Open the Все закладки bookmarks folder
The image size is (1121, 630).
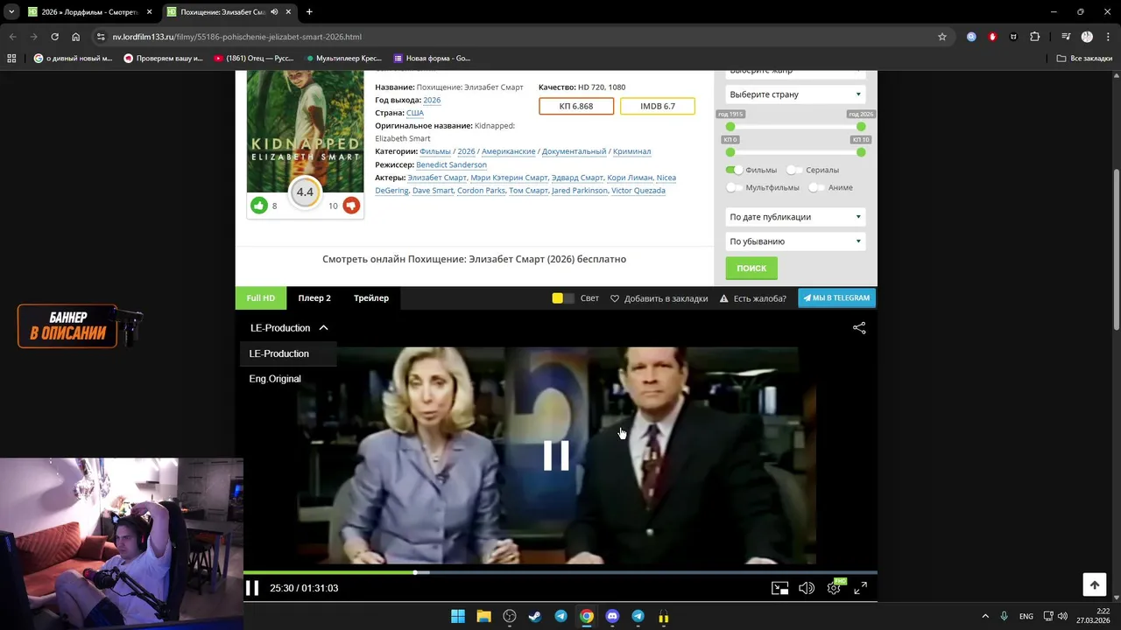[1084, 59]
